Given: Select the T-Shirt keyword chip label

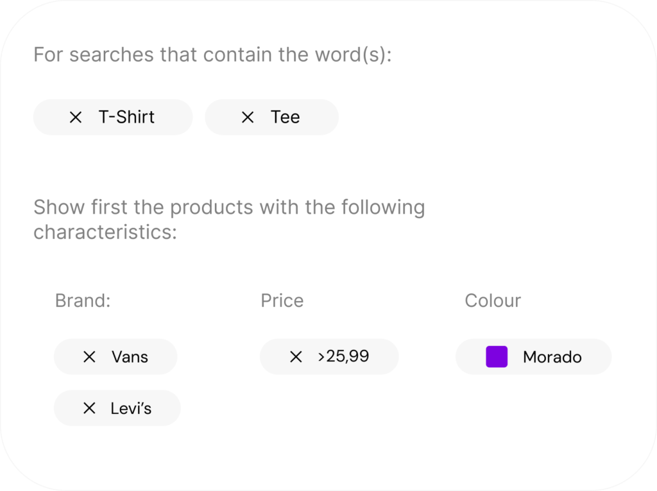Looking at the screenshot, I should click(126, 117).
